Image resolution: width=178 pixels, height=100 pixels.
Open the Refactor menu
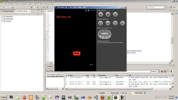tap(11, 4)
